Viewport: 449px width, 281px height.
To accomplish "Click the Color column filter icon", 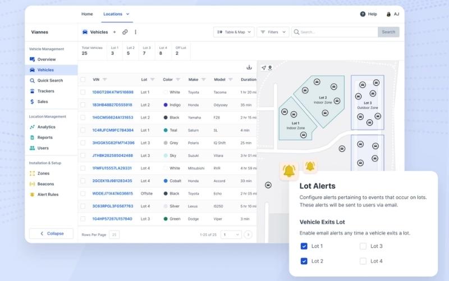I will (178, 79).
